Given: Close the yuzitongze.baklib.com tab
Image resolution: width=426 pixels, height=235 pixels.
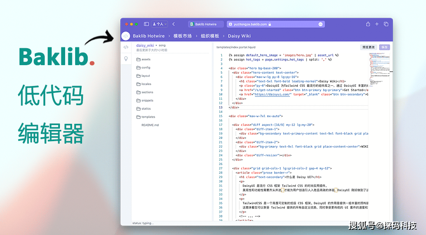Looking at the screenshot, I should coord(231,24).
